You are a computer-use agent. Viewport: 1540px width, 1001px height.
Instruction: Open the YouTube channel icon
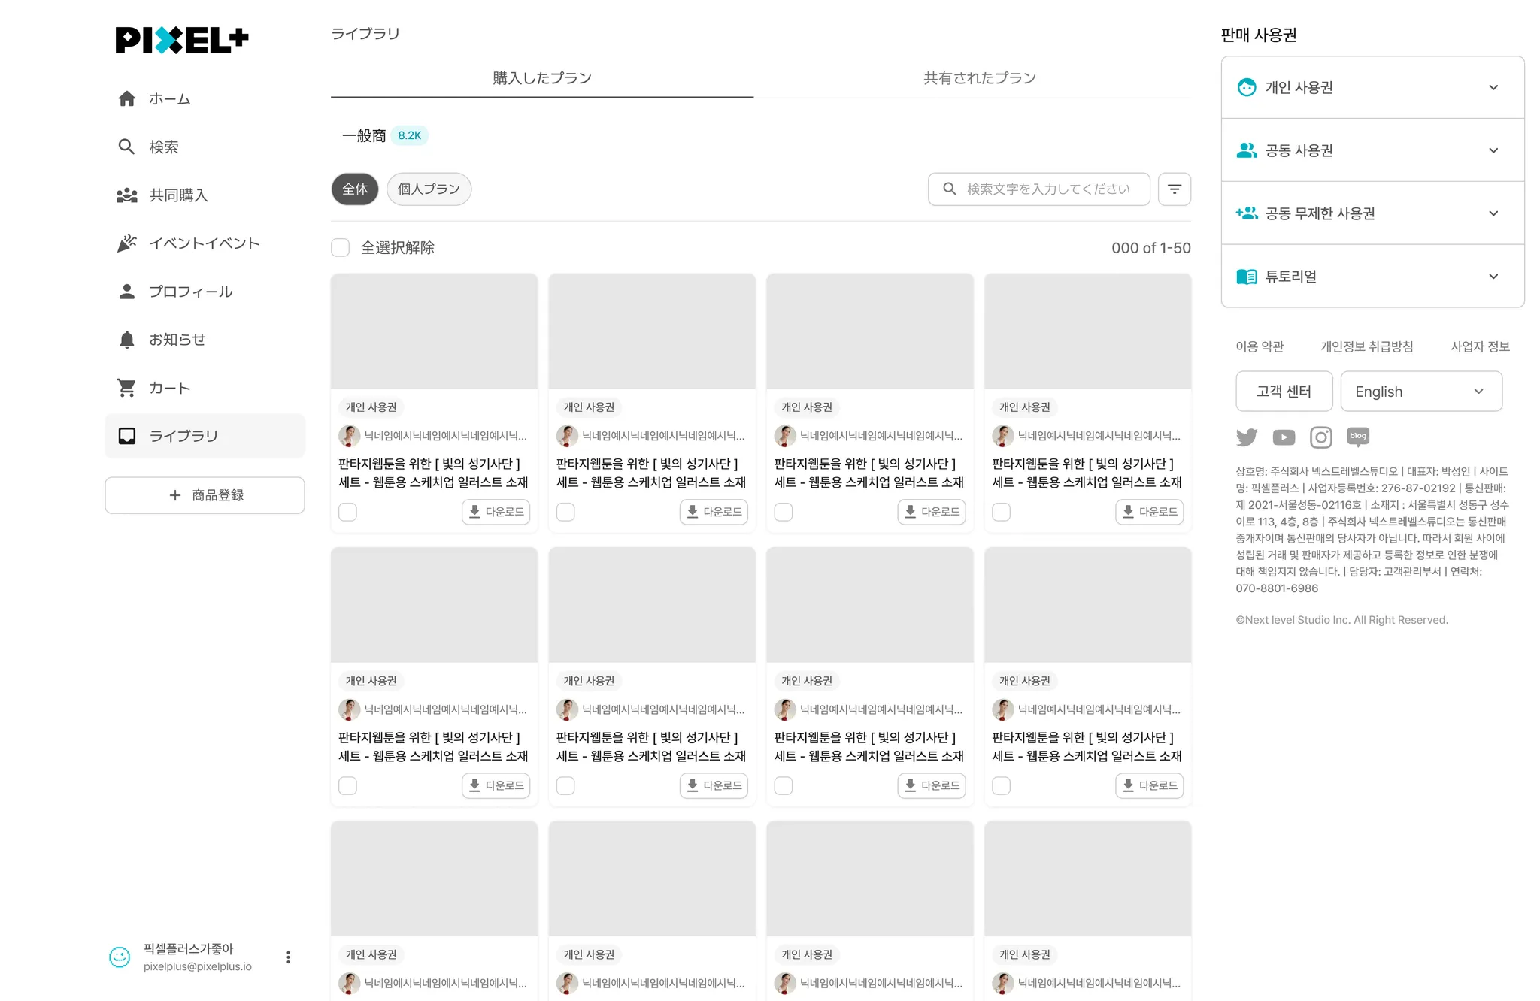point(1284,437)
